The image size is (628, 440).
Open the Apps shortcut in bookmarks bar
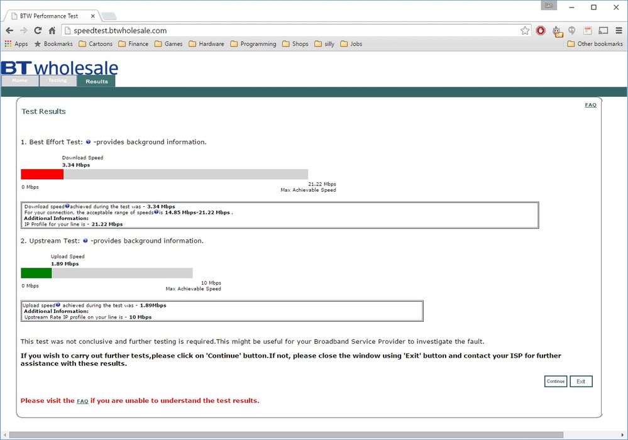(x=16, y=43)
